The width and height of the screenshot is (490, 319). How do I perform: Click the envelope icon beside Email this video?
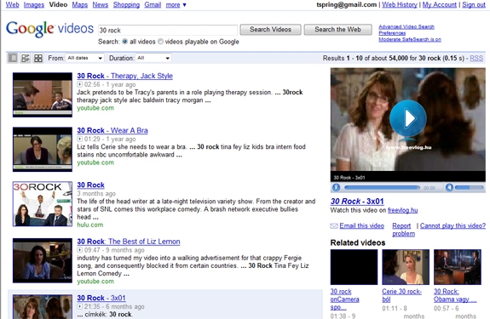(x=334, y=226)
